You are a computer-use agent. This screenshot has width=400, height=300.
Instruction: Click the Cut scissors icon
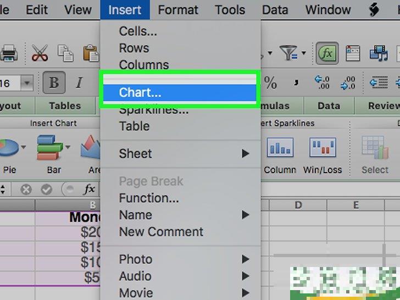pos(40,54)
